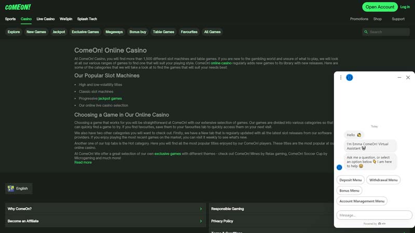The height and width of the screenshot is (233, 415).
Task: Open the Splash Tech tab
Action: (87, 19)
